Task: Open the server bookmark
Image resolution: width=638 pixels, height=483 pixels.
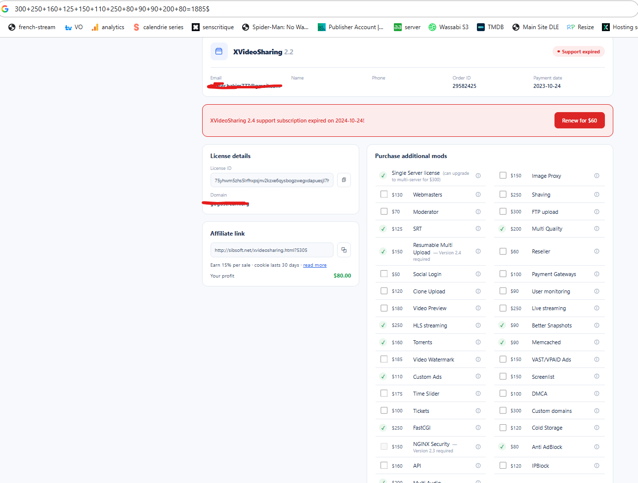Action: [407, 27]
